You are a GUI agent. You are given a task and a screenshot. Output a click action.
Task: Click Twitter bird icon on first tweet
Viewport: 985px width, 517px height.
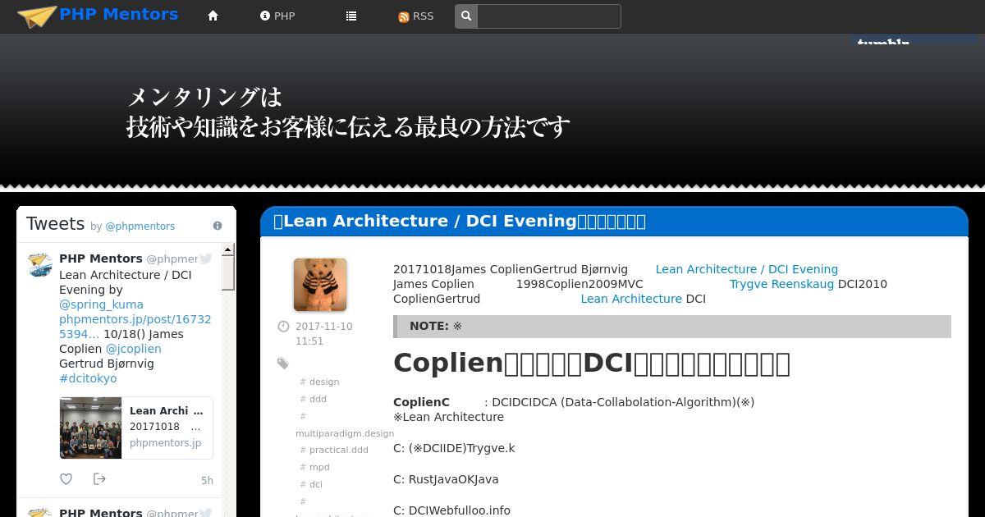[x=206, y=258]
